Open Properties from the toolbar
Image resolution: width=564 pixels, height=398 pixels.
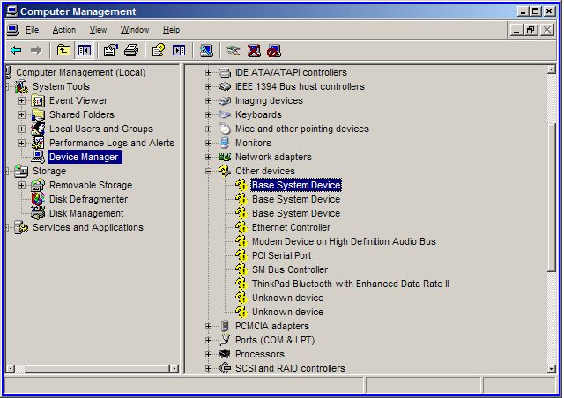(x=110, y=50)
